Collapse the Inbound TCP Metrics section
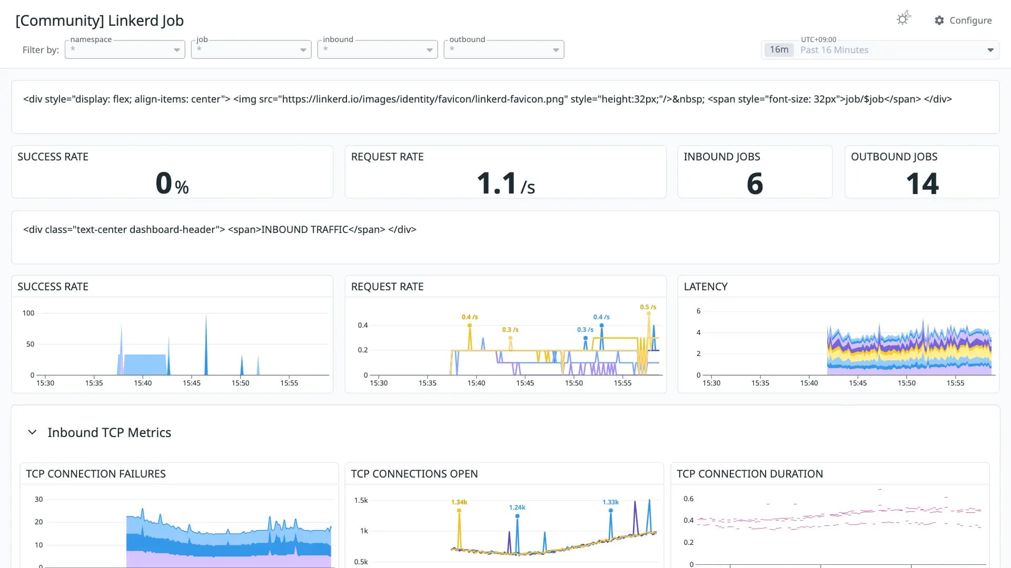This screenshot has height=568, width=1011. (x=32, y=432)
